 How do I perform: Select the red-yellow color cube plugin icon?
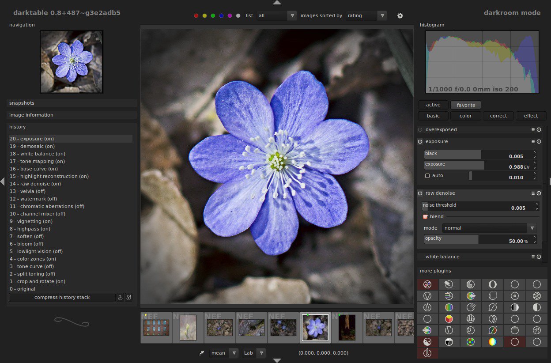pos(449,319)
